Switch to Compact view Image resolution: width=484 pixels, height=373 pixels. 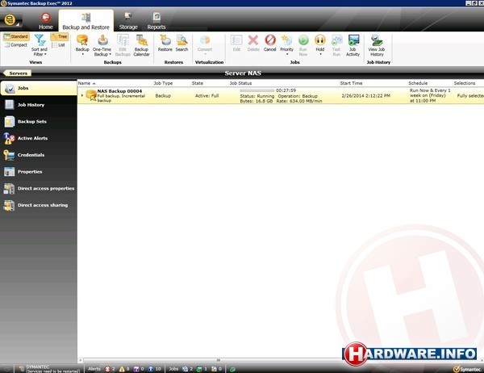click(x=16, y=45)
